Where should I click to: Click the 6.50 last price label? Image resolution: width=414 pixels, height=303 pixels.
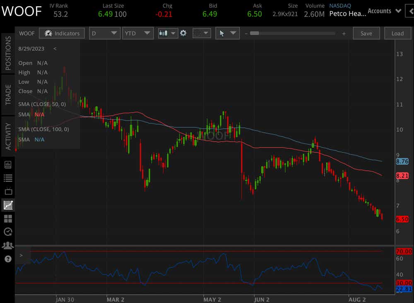pyautogui.click(x=402, y=219)
